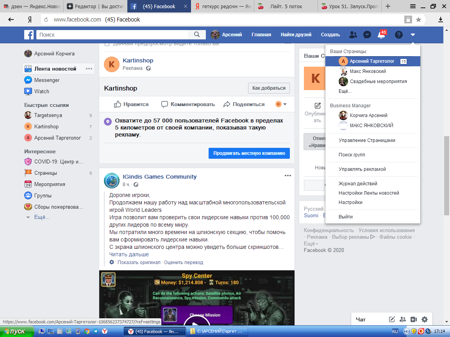Open Страницы flag icon in sidebar
This screenshot has width=450, height=337.
point(28,173)
